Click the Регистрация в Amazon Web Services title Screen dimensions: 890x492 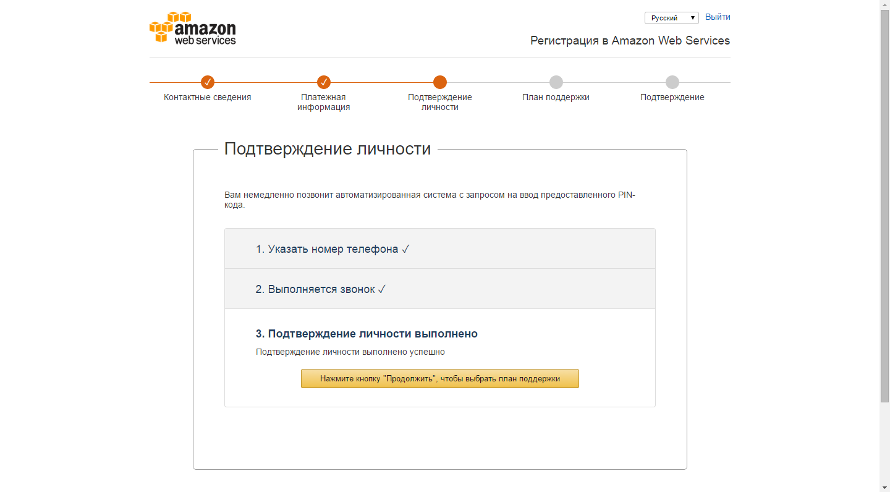630,41
